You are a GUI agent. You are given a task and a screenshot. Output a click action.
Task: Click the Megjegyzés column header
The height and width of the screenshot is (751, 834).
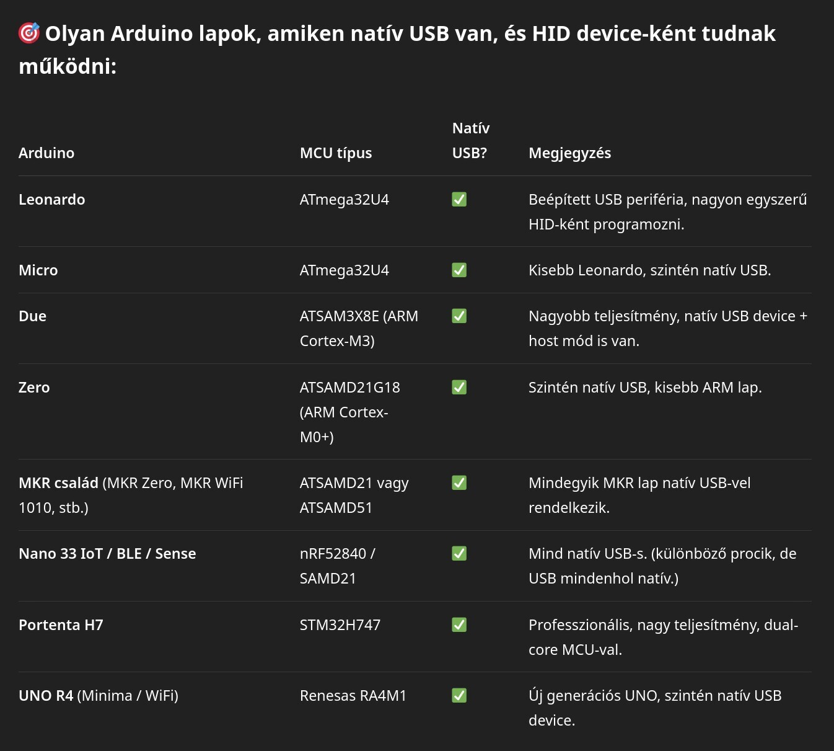tap(569, 153)
